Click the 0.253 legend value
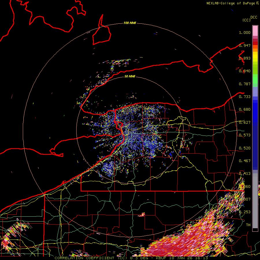Screen dimensions: 260x260 click(245, 212)
